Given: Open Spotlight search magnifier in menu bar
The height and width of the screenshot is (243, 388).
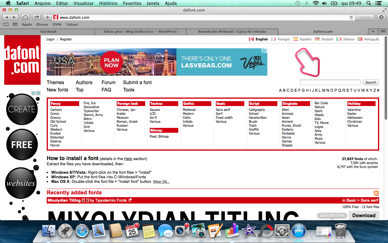Looking at the screenshot, I should click(x=369, y=3).
